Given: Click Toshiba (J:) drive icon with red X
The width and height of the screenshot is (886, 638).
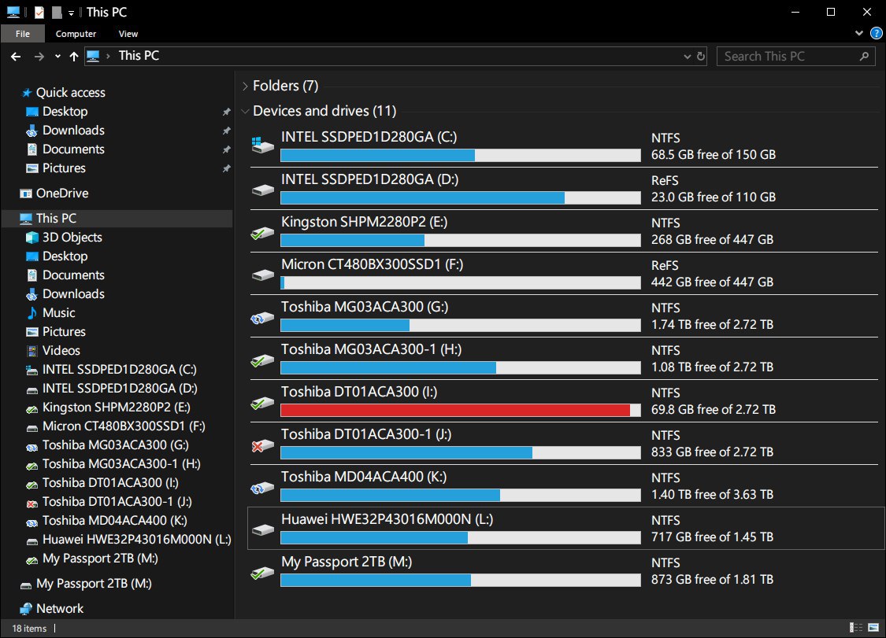Looking at the screenshot, I should pos(263,444).
